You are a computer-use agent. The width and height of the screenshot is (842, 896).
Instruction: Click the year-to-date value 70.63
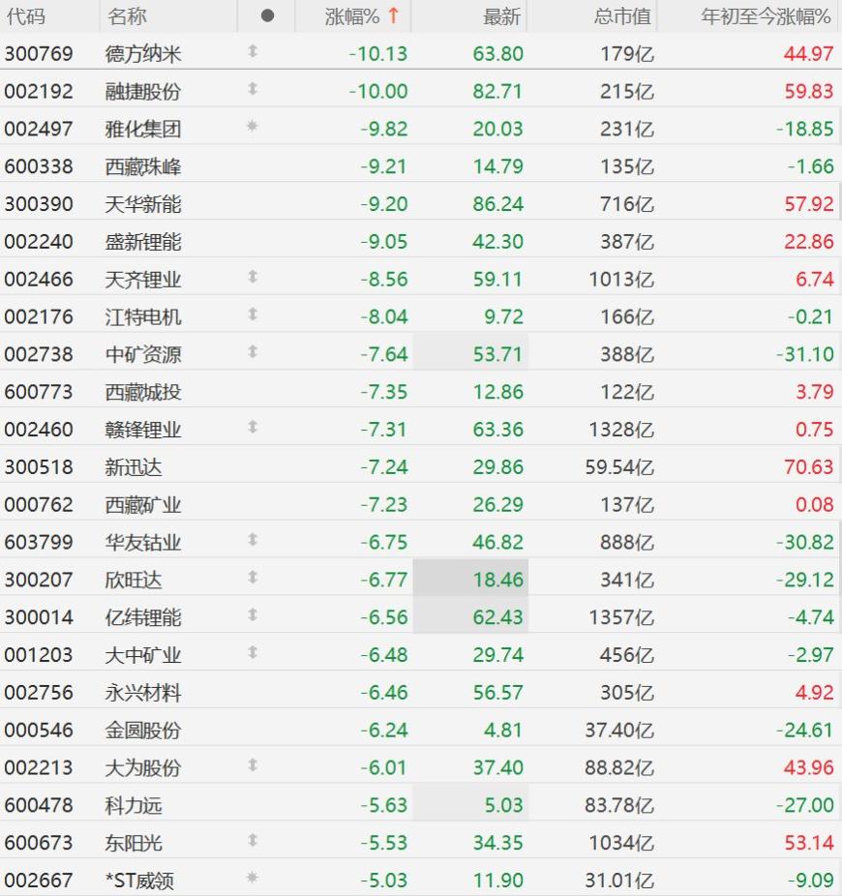809,467
